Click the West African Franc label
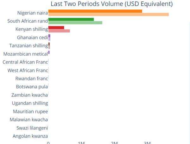The width and height of the screenshot is (190, 144). pos(28,70)
